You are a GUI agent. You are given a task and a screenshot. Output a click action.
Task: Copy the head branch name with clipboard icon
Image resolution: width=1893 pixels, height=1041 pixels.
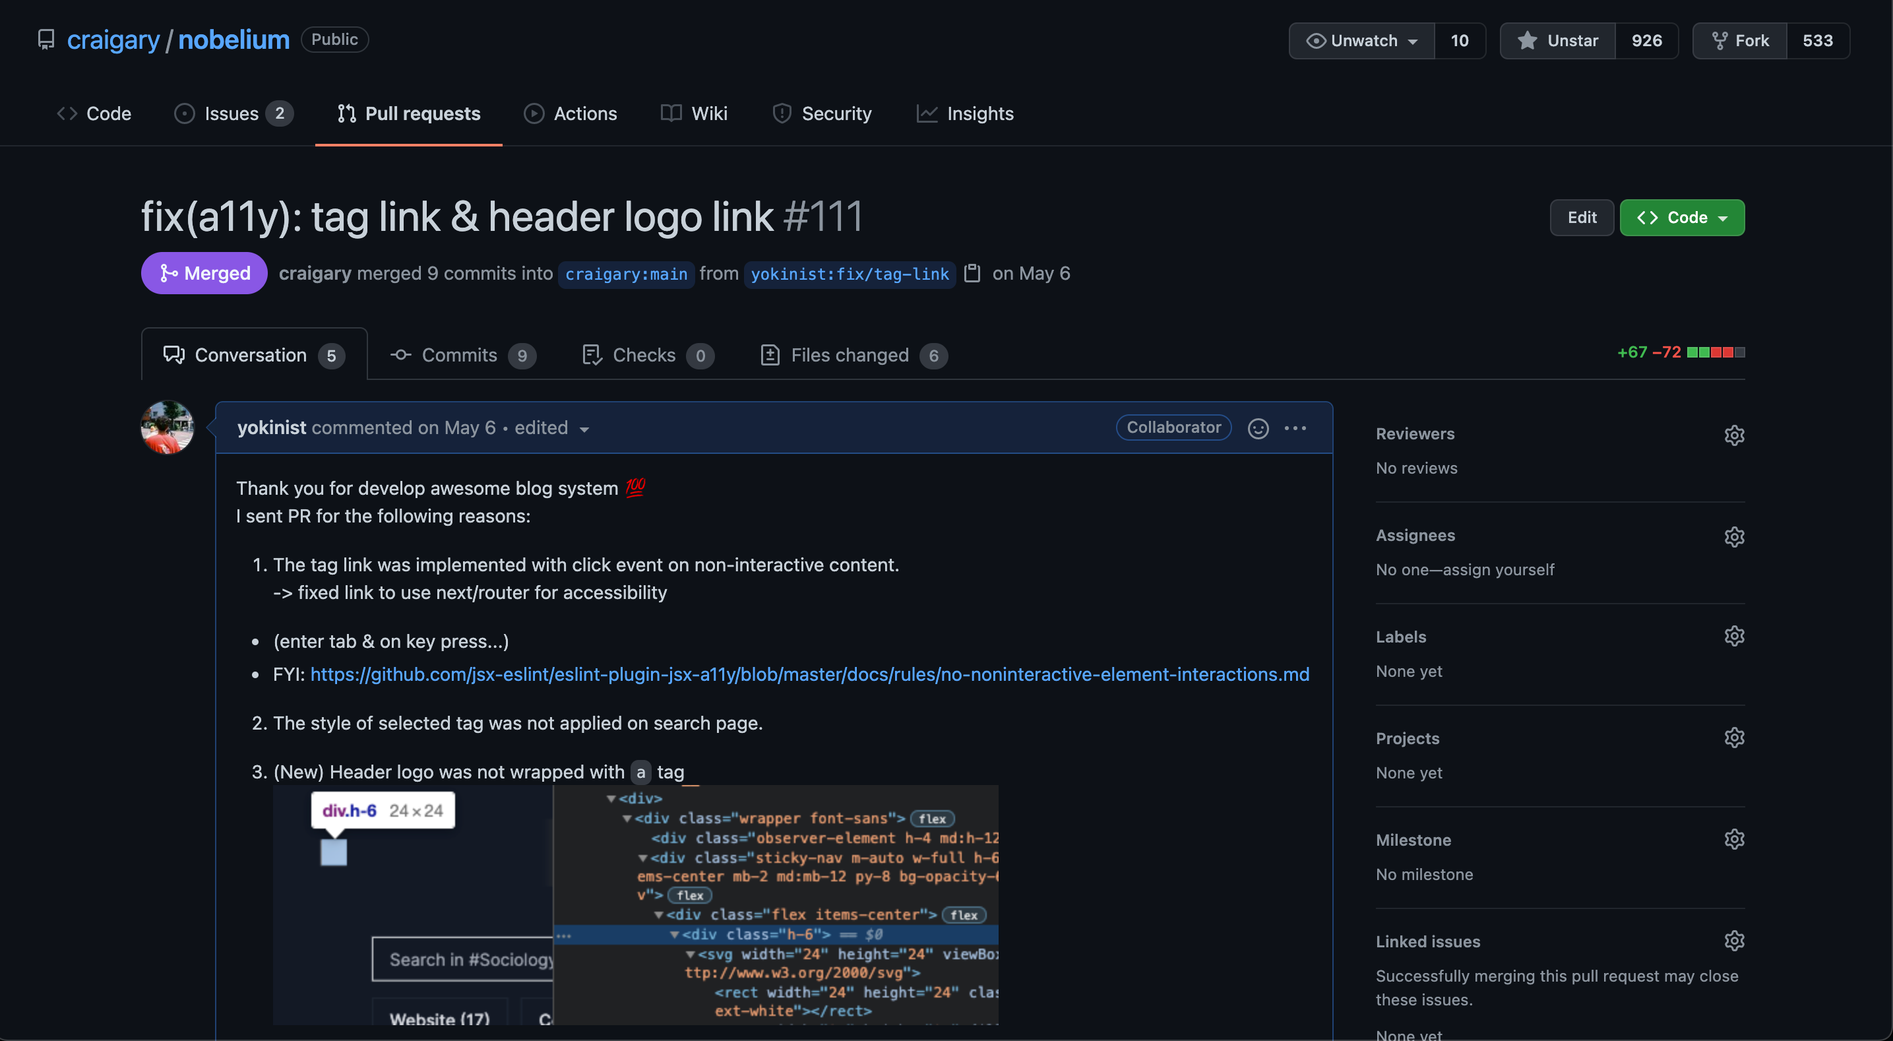coord(972,274)
